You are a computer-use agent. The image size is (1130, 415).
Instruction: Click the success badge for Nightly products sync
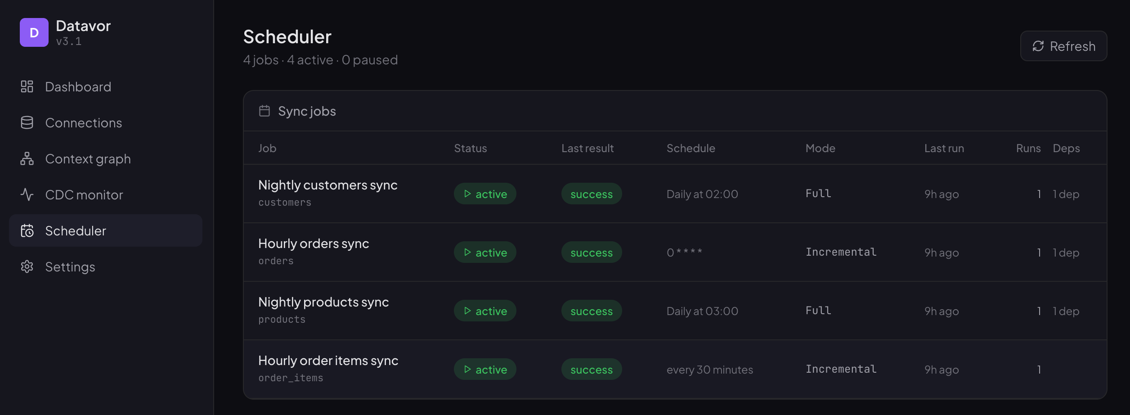click(x=592, y=311)
